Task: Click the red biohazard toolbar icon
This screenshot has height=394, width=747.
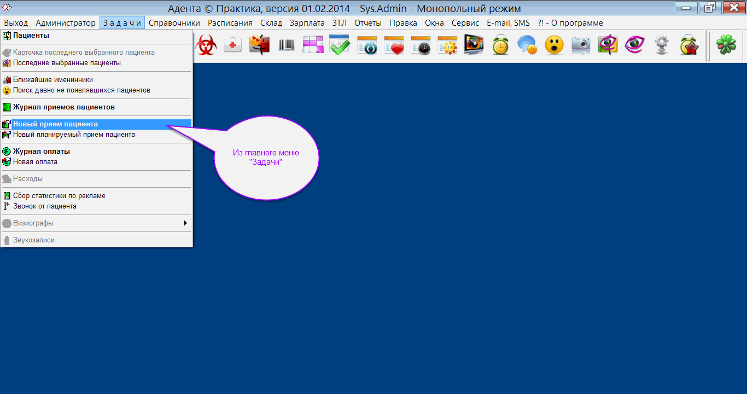Action: pos(206,45)
